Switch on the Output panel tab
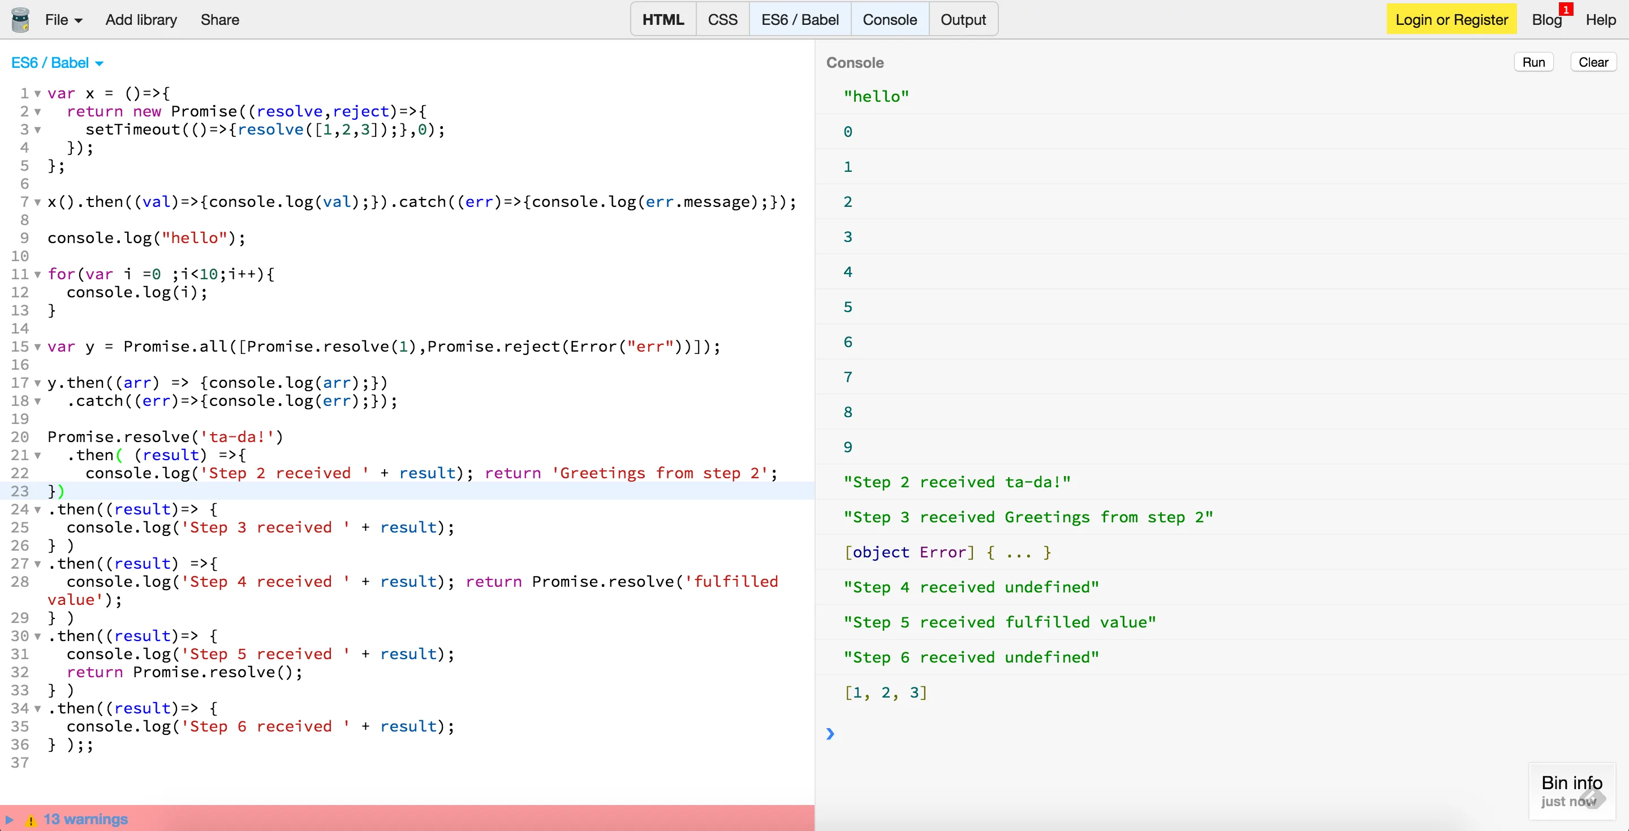 click(x=963, y=20)
